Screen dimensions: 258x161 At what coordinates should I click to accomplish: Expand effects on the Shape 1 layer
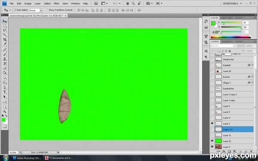pyautogui.click(x=252, y=82)
